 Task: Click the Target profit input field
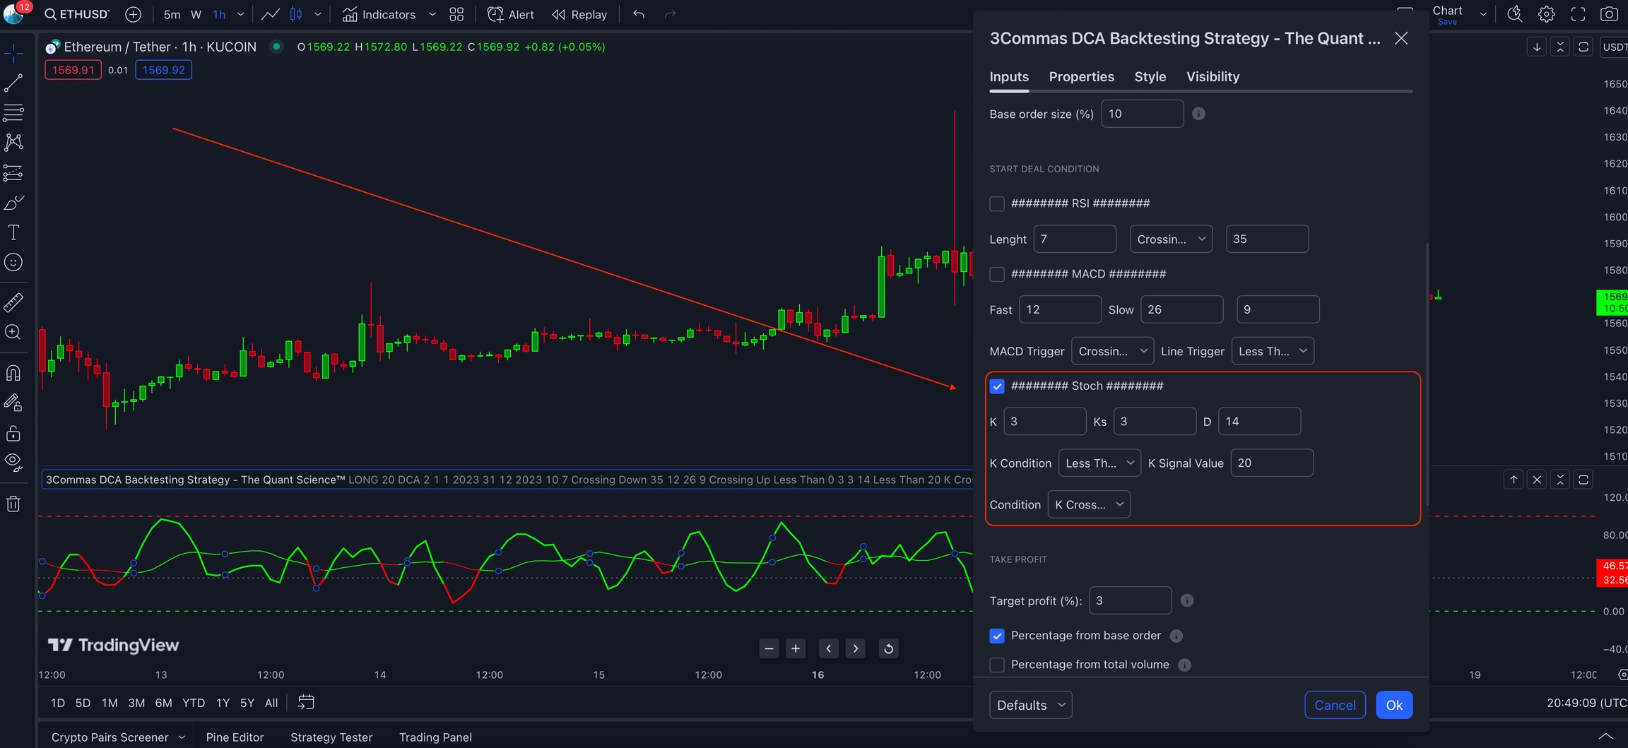pos(1129,600)
